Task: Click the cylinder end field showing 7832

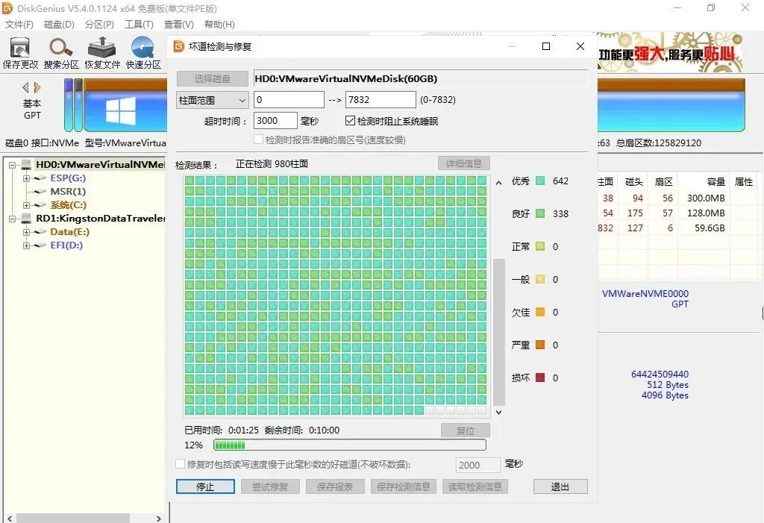Action: click(380, 98)
